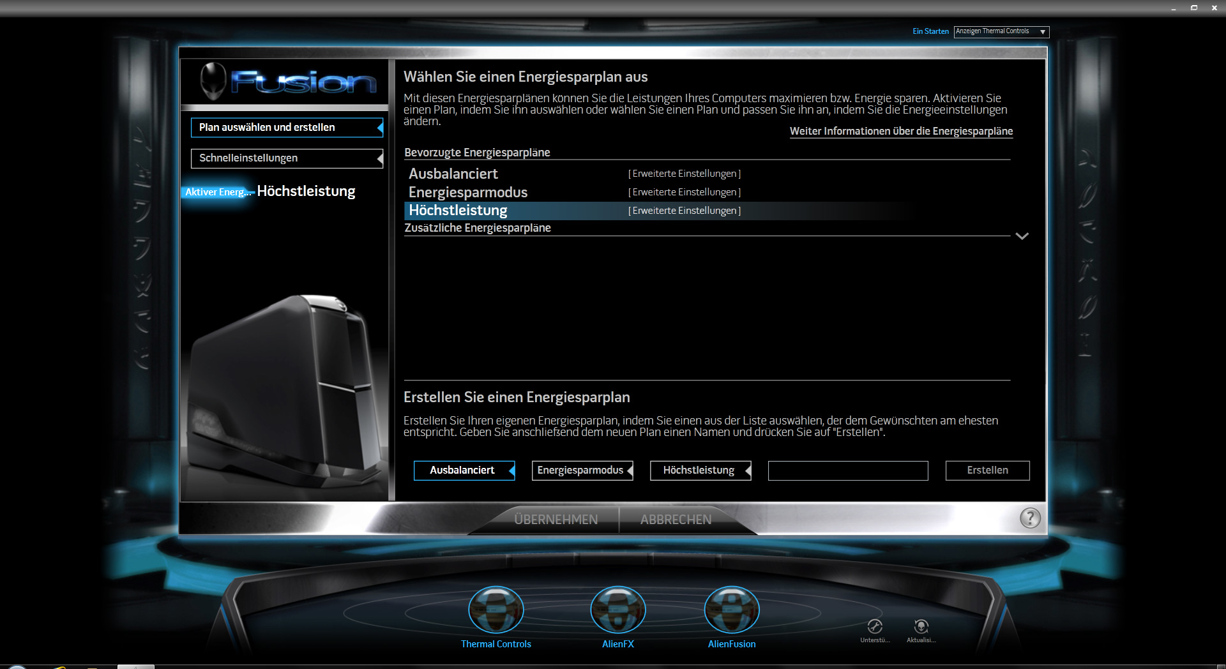Open the Anzeigen Thermal Controls dropdown
The height and width of the screenshot is (669, 1226).
[1001, 31]
